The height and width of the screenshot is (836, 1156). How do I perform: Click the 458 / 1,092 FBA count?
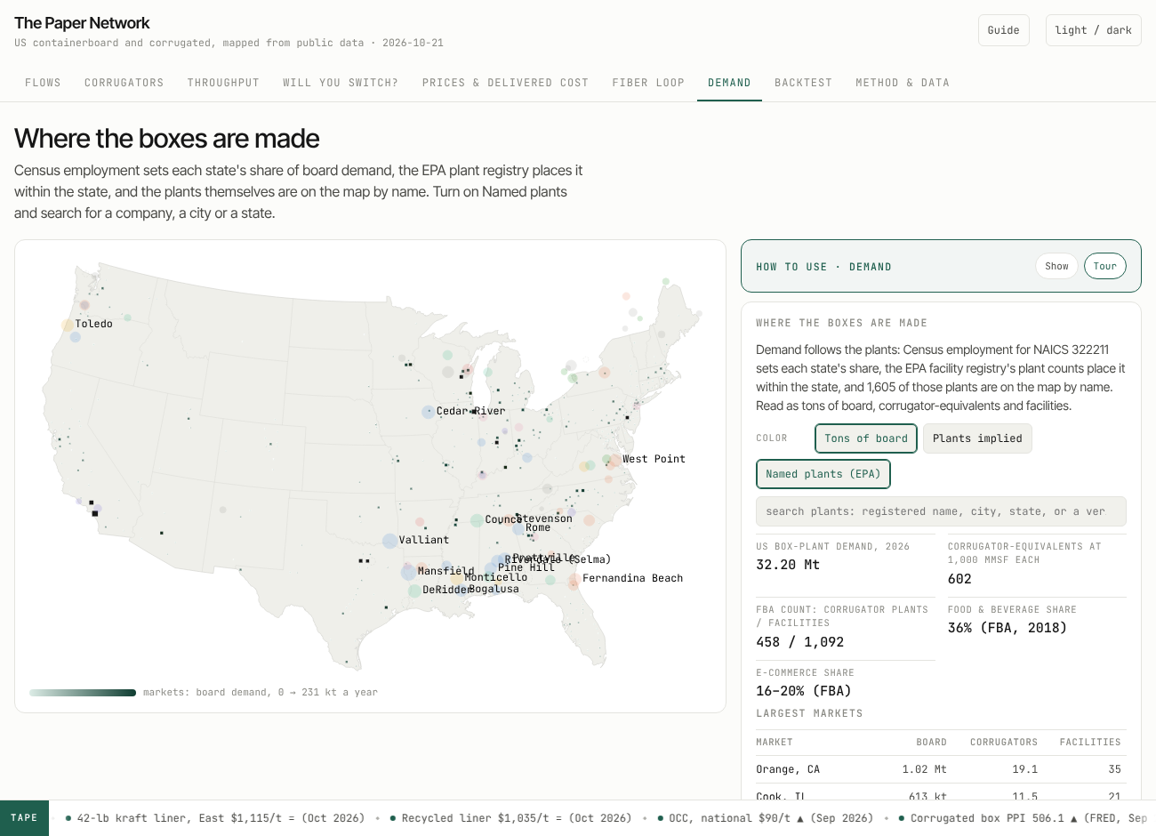point(799,642)
